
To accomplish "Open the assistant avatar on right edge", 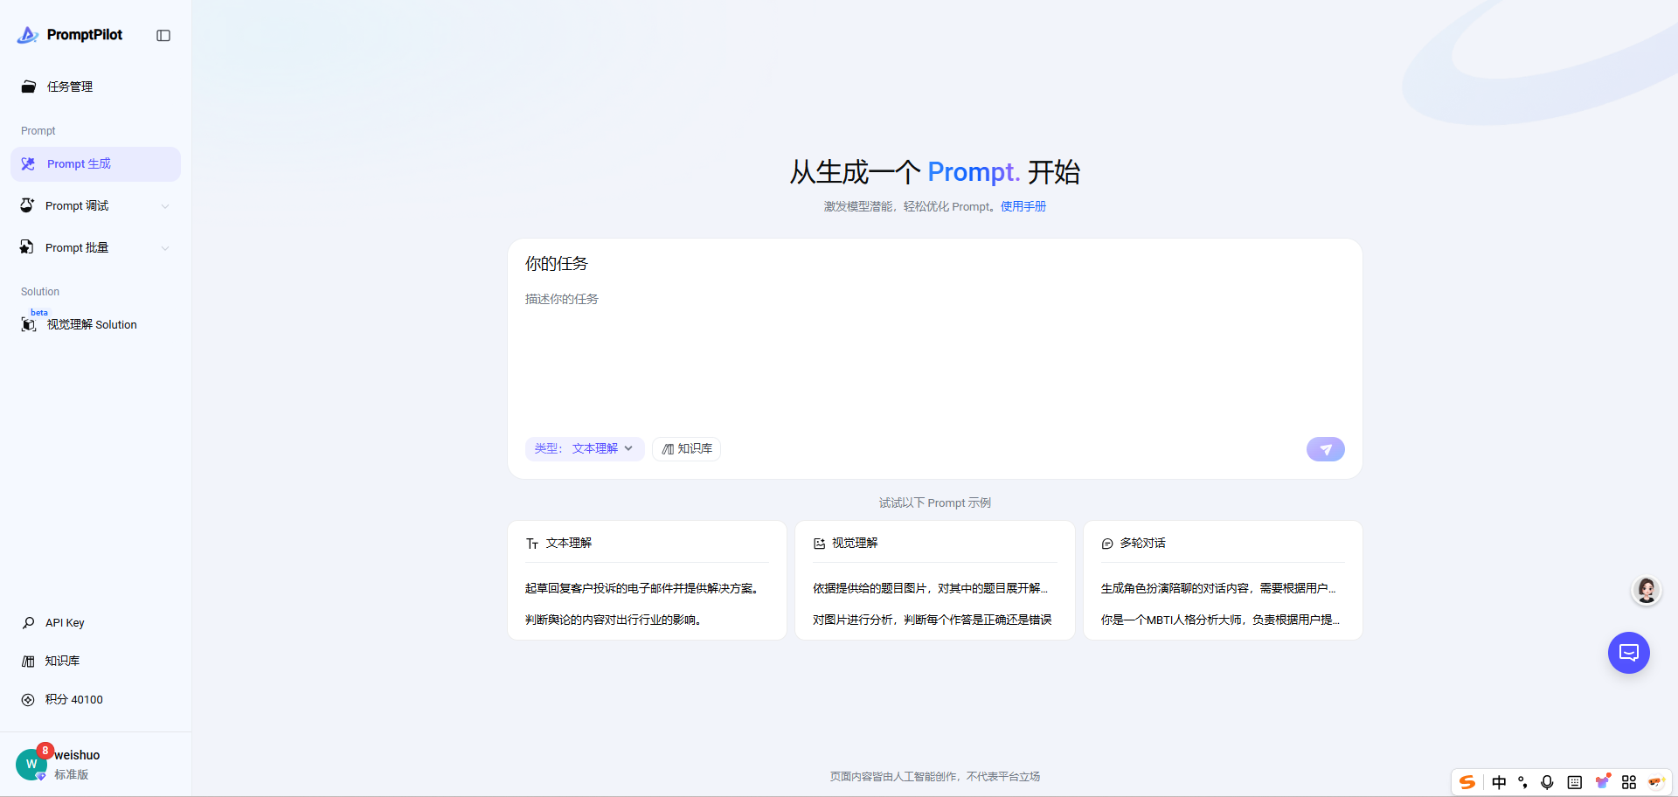I will 1647,591.
